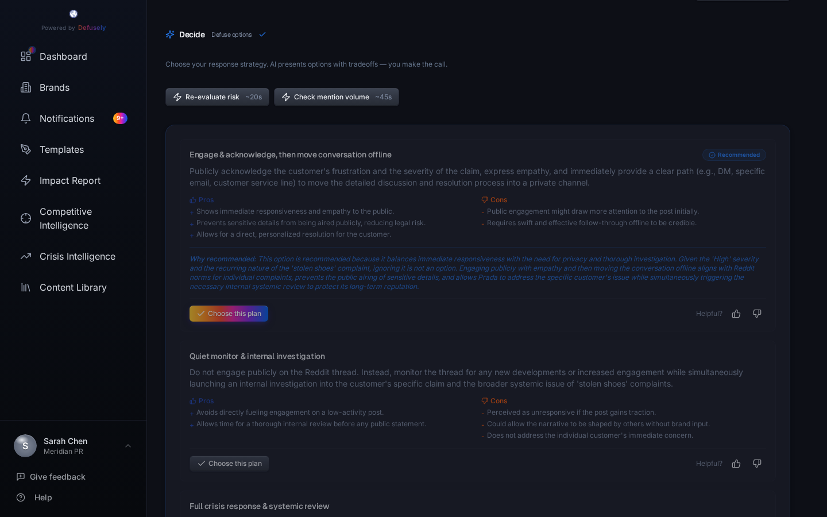Open the Crisis Intelligence section
The image size is (827, 517).
[x=78, y=256]
